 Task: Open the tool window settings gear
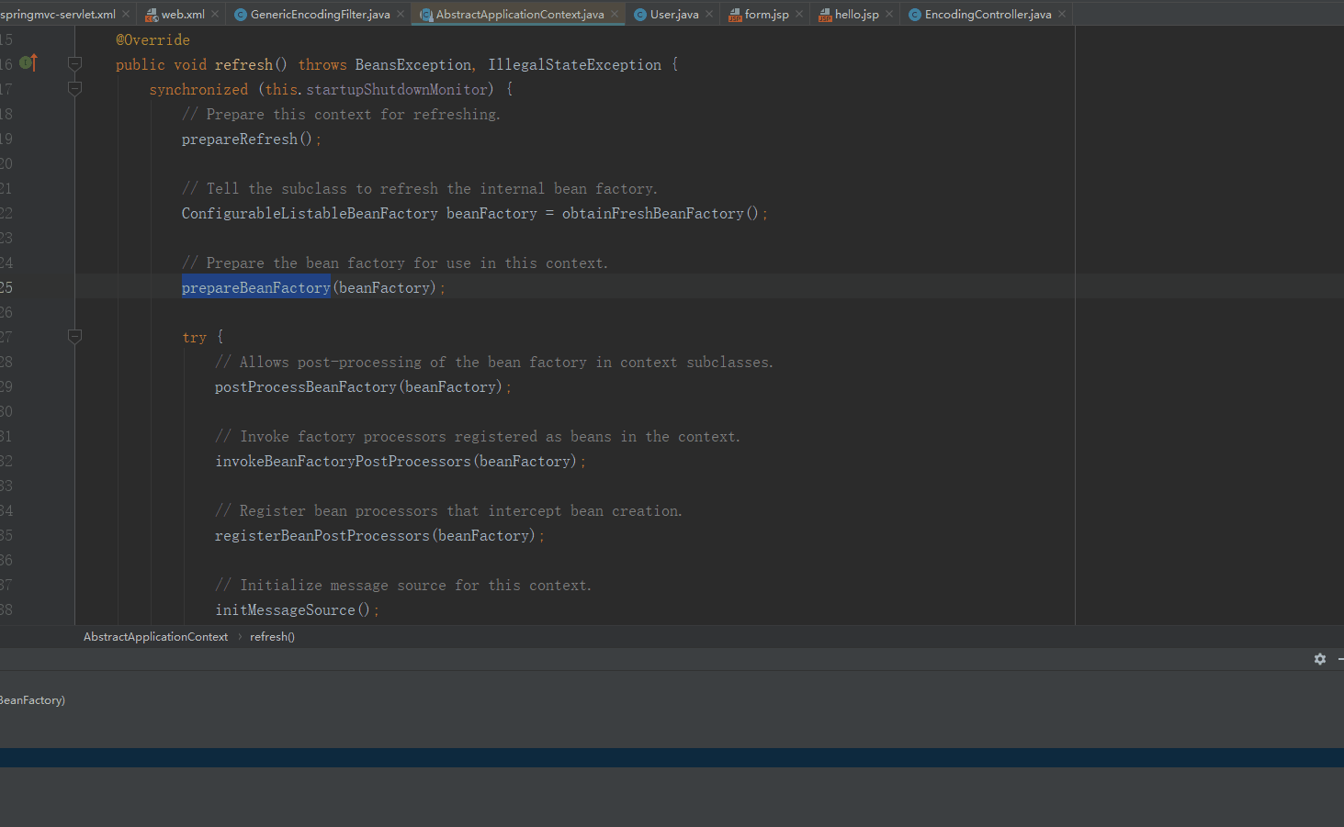1320,659
